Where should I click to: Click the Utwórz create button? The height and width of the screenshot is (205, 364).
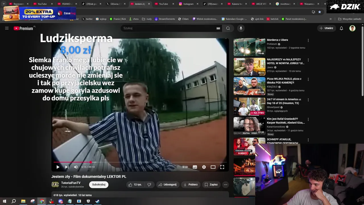(x=326, y=28)
